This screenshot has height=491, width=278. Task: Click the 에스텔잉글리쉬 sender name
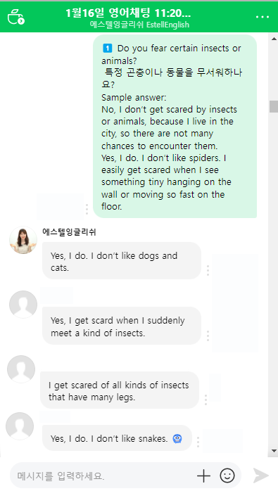[69, 232]
